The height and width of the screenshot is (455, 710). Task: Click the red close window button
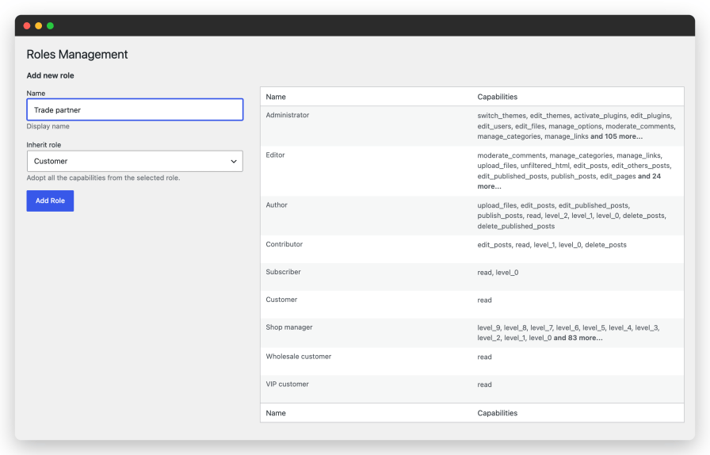point(27,26)
